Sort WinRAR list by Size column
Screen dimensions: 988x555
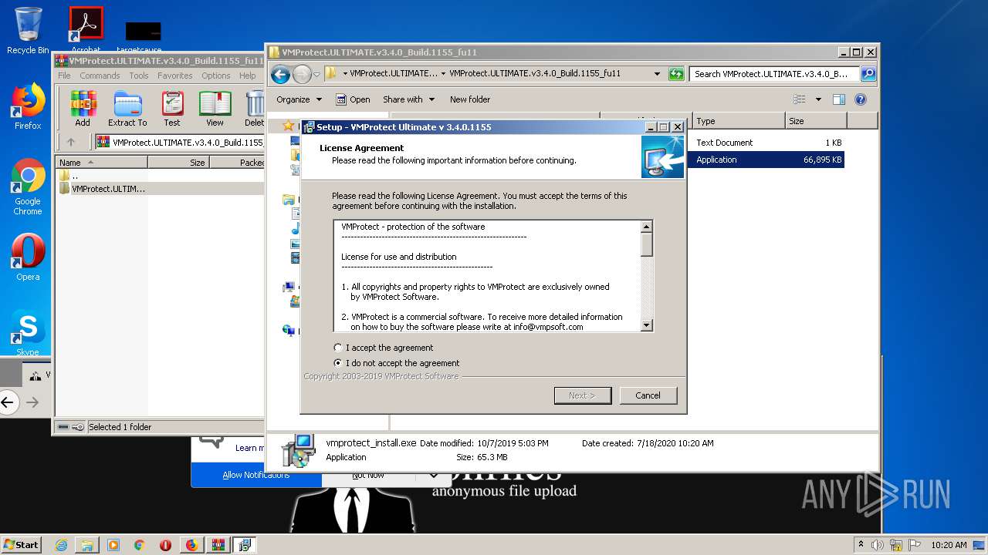(x=178, y=162)
